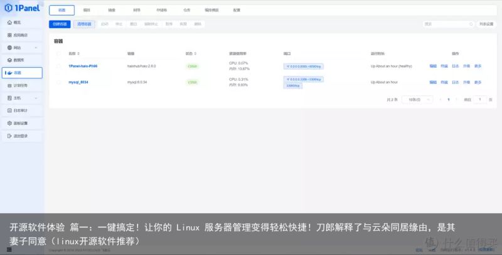Viewport: 502px width, 255px height.
Task: Open 1Panel-halo container name link
Action: pos(83,66)
